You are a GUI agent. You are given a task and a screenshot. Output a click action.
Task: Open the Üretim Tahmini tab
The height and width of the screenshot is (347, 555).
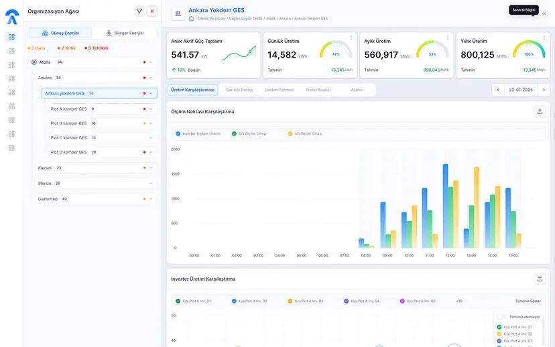coord(280,90)
